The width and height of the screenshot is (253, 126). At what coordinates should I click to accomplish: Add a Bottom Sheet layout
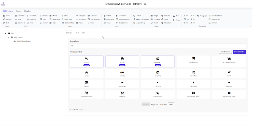(68, 23)
